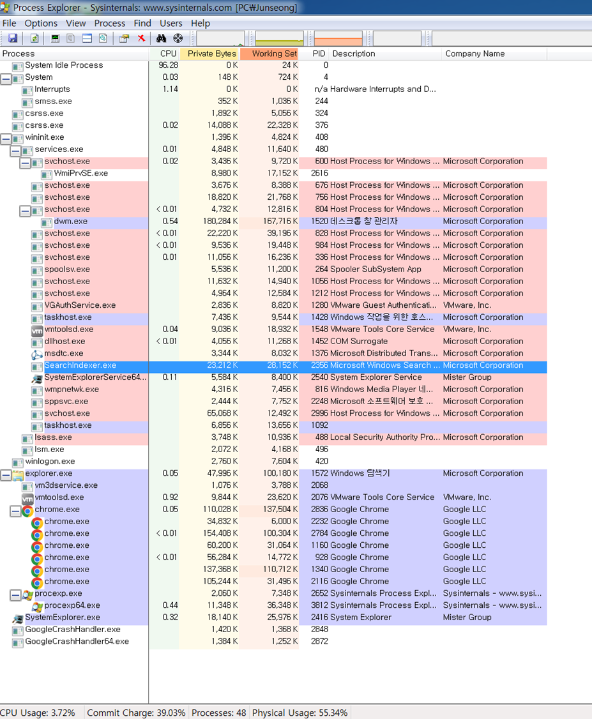592x719 pixels.
Task: Toggle the Show Process Tree toolbar icon
Action: (x=71, y=38)
